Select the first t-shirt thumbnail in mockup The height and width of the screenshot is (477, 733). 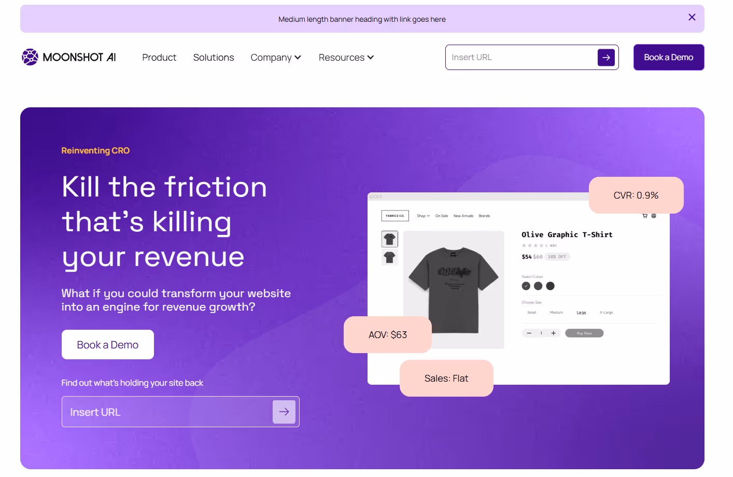(390, 239)
